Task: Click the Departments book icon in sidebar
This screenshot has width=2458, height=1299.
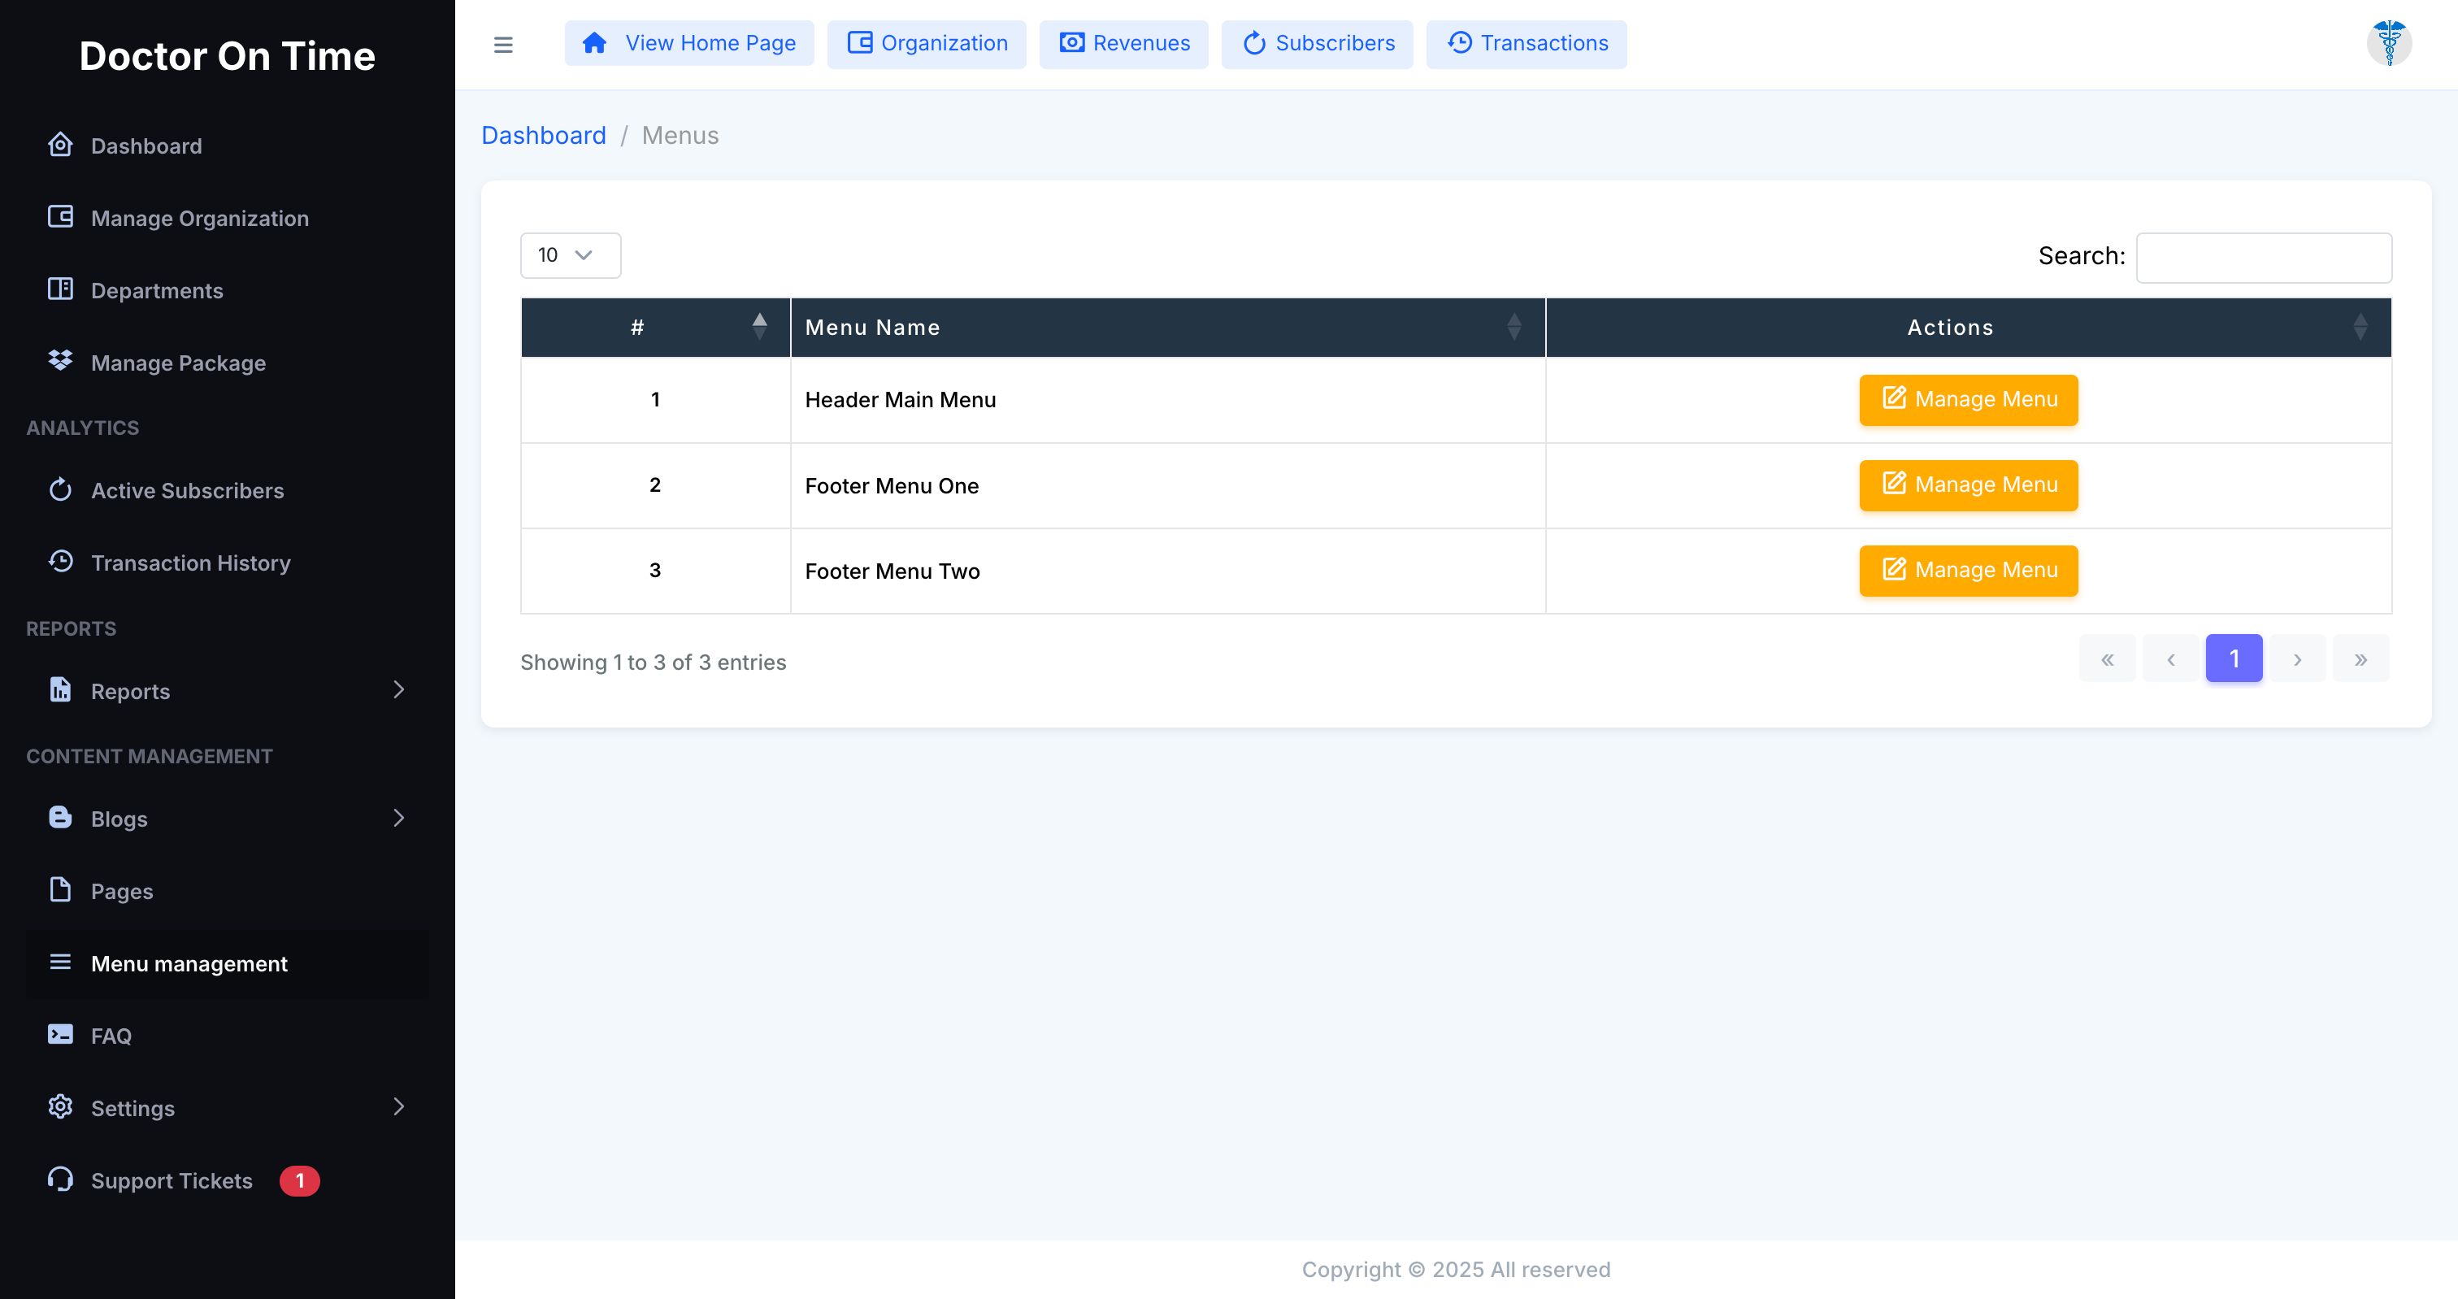Action: pyautogui.click(x=60, y=289)
